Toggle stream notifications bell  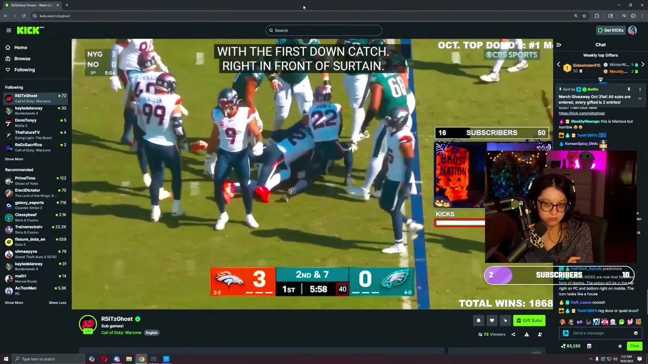pos(478,321)
